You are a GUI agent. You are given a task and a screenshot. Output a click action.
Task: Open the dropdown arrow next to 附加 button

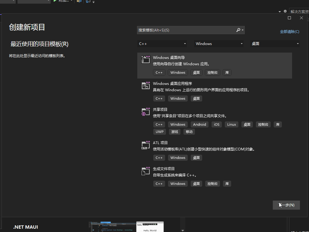[x=72, y=1]
